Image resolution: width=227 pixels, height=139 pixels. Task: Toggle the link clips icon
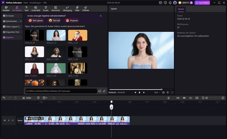click(x=178, y=98)
